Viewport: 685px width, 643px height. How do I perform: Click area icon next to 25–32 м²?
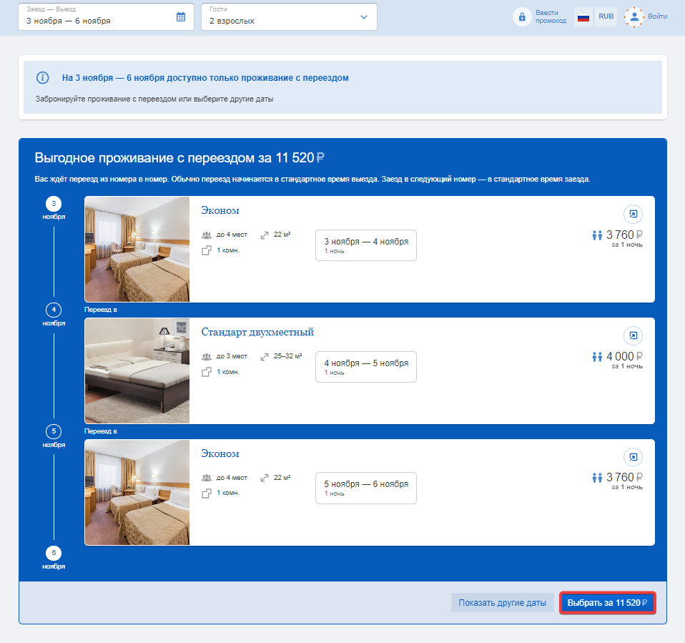coord(265,357)
